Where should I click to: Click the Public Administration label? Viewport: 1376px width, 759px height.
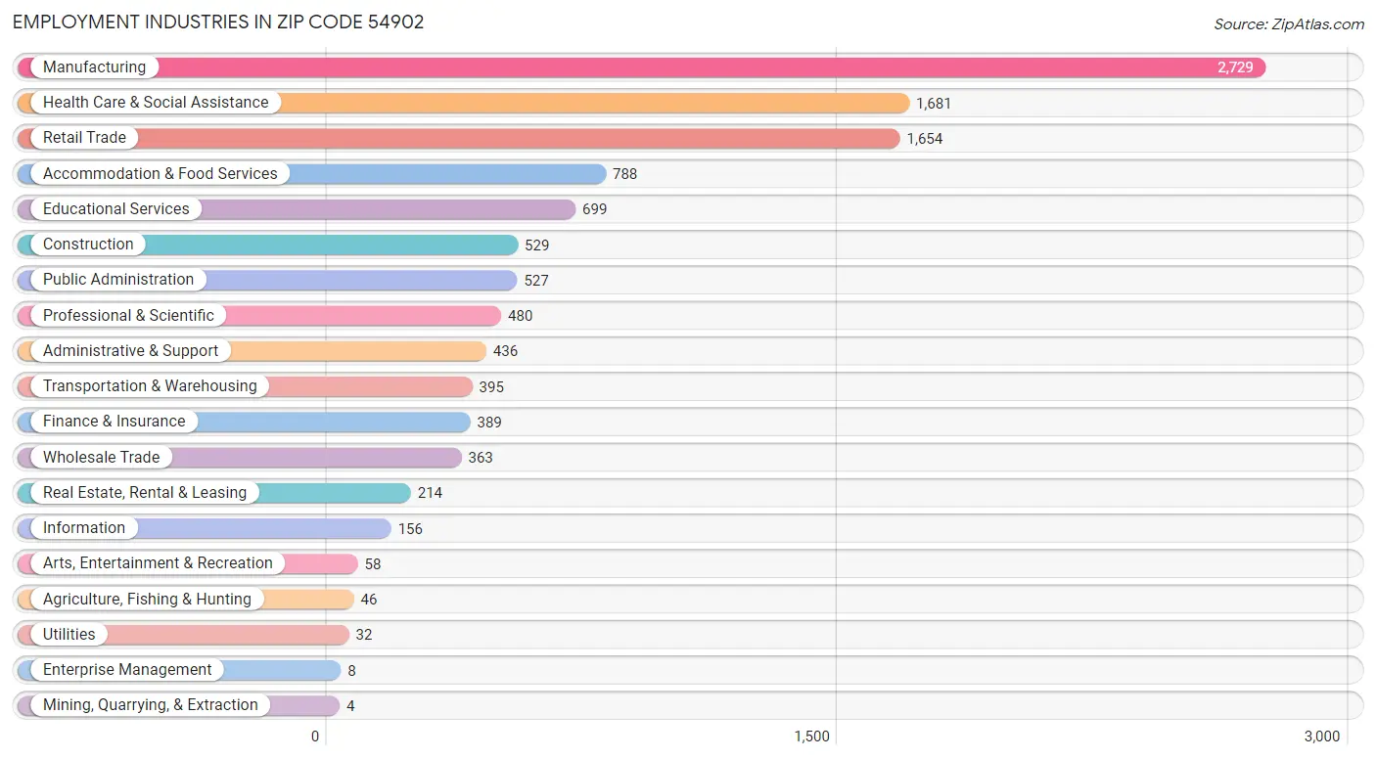point(118,279)
